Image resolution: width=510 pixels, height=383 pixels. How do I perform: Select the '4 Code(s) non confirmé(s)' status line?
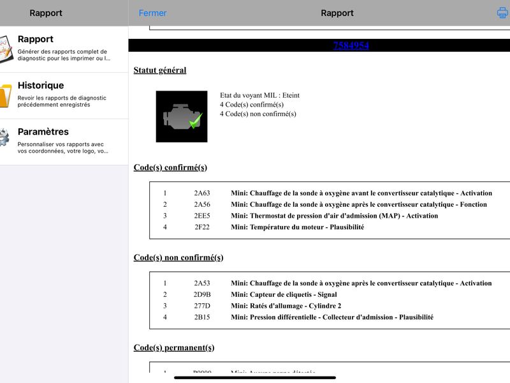(x=258, y=114)
